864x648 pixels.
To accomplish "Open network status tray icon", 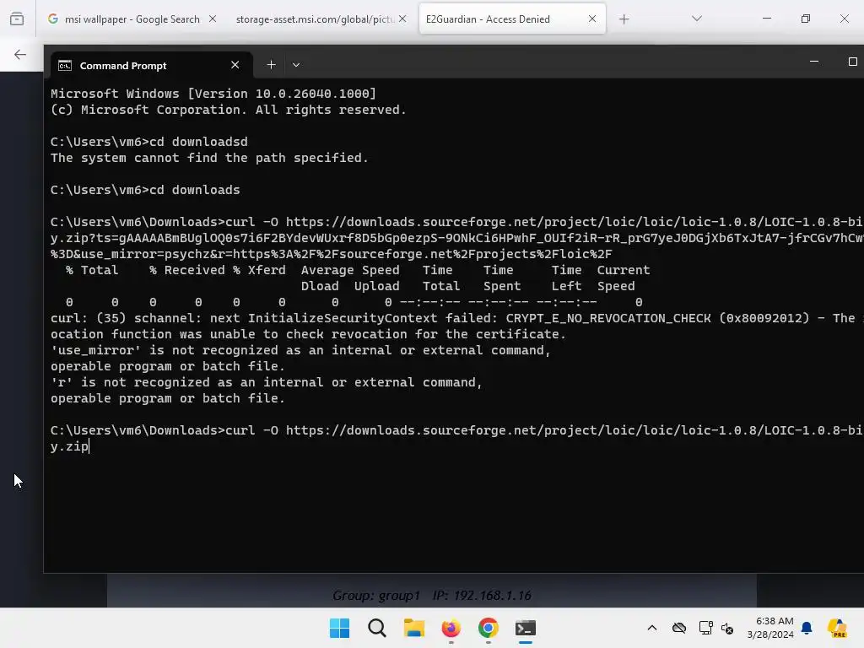I will tap(705, 628).
